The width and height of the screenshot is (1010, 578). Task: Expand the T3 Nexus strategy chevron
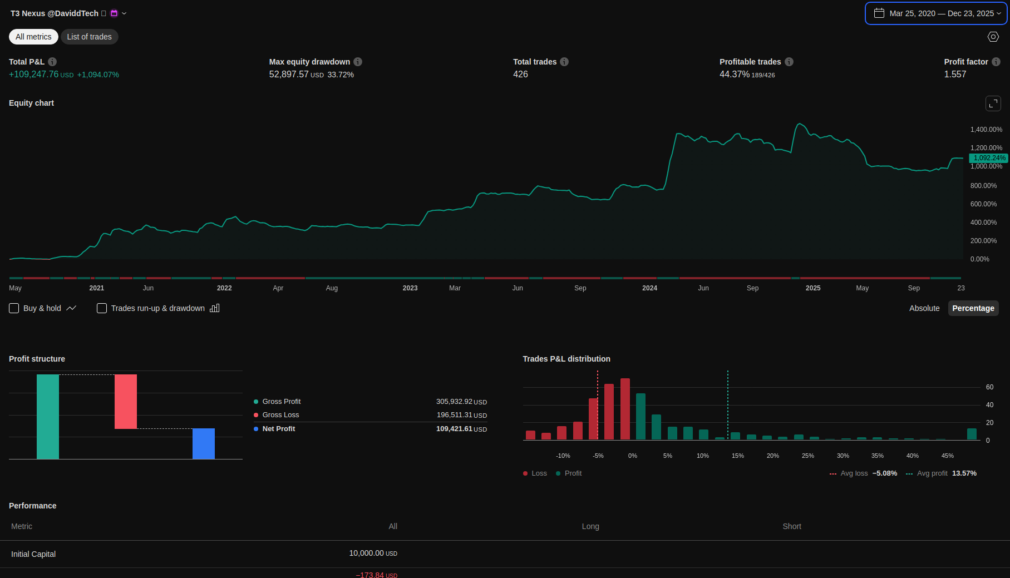124,13
